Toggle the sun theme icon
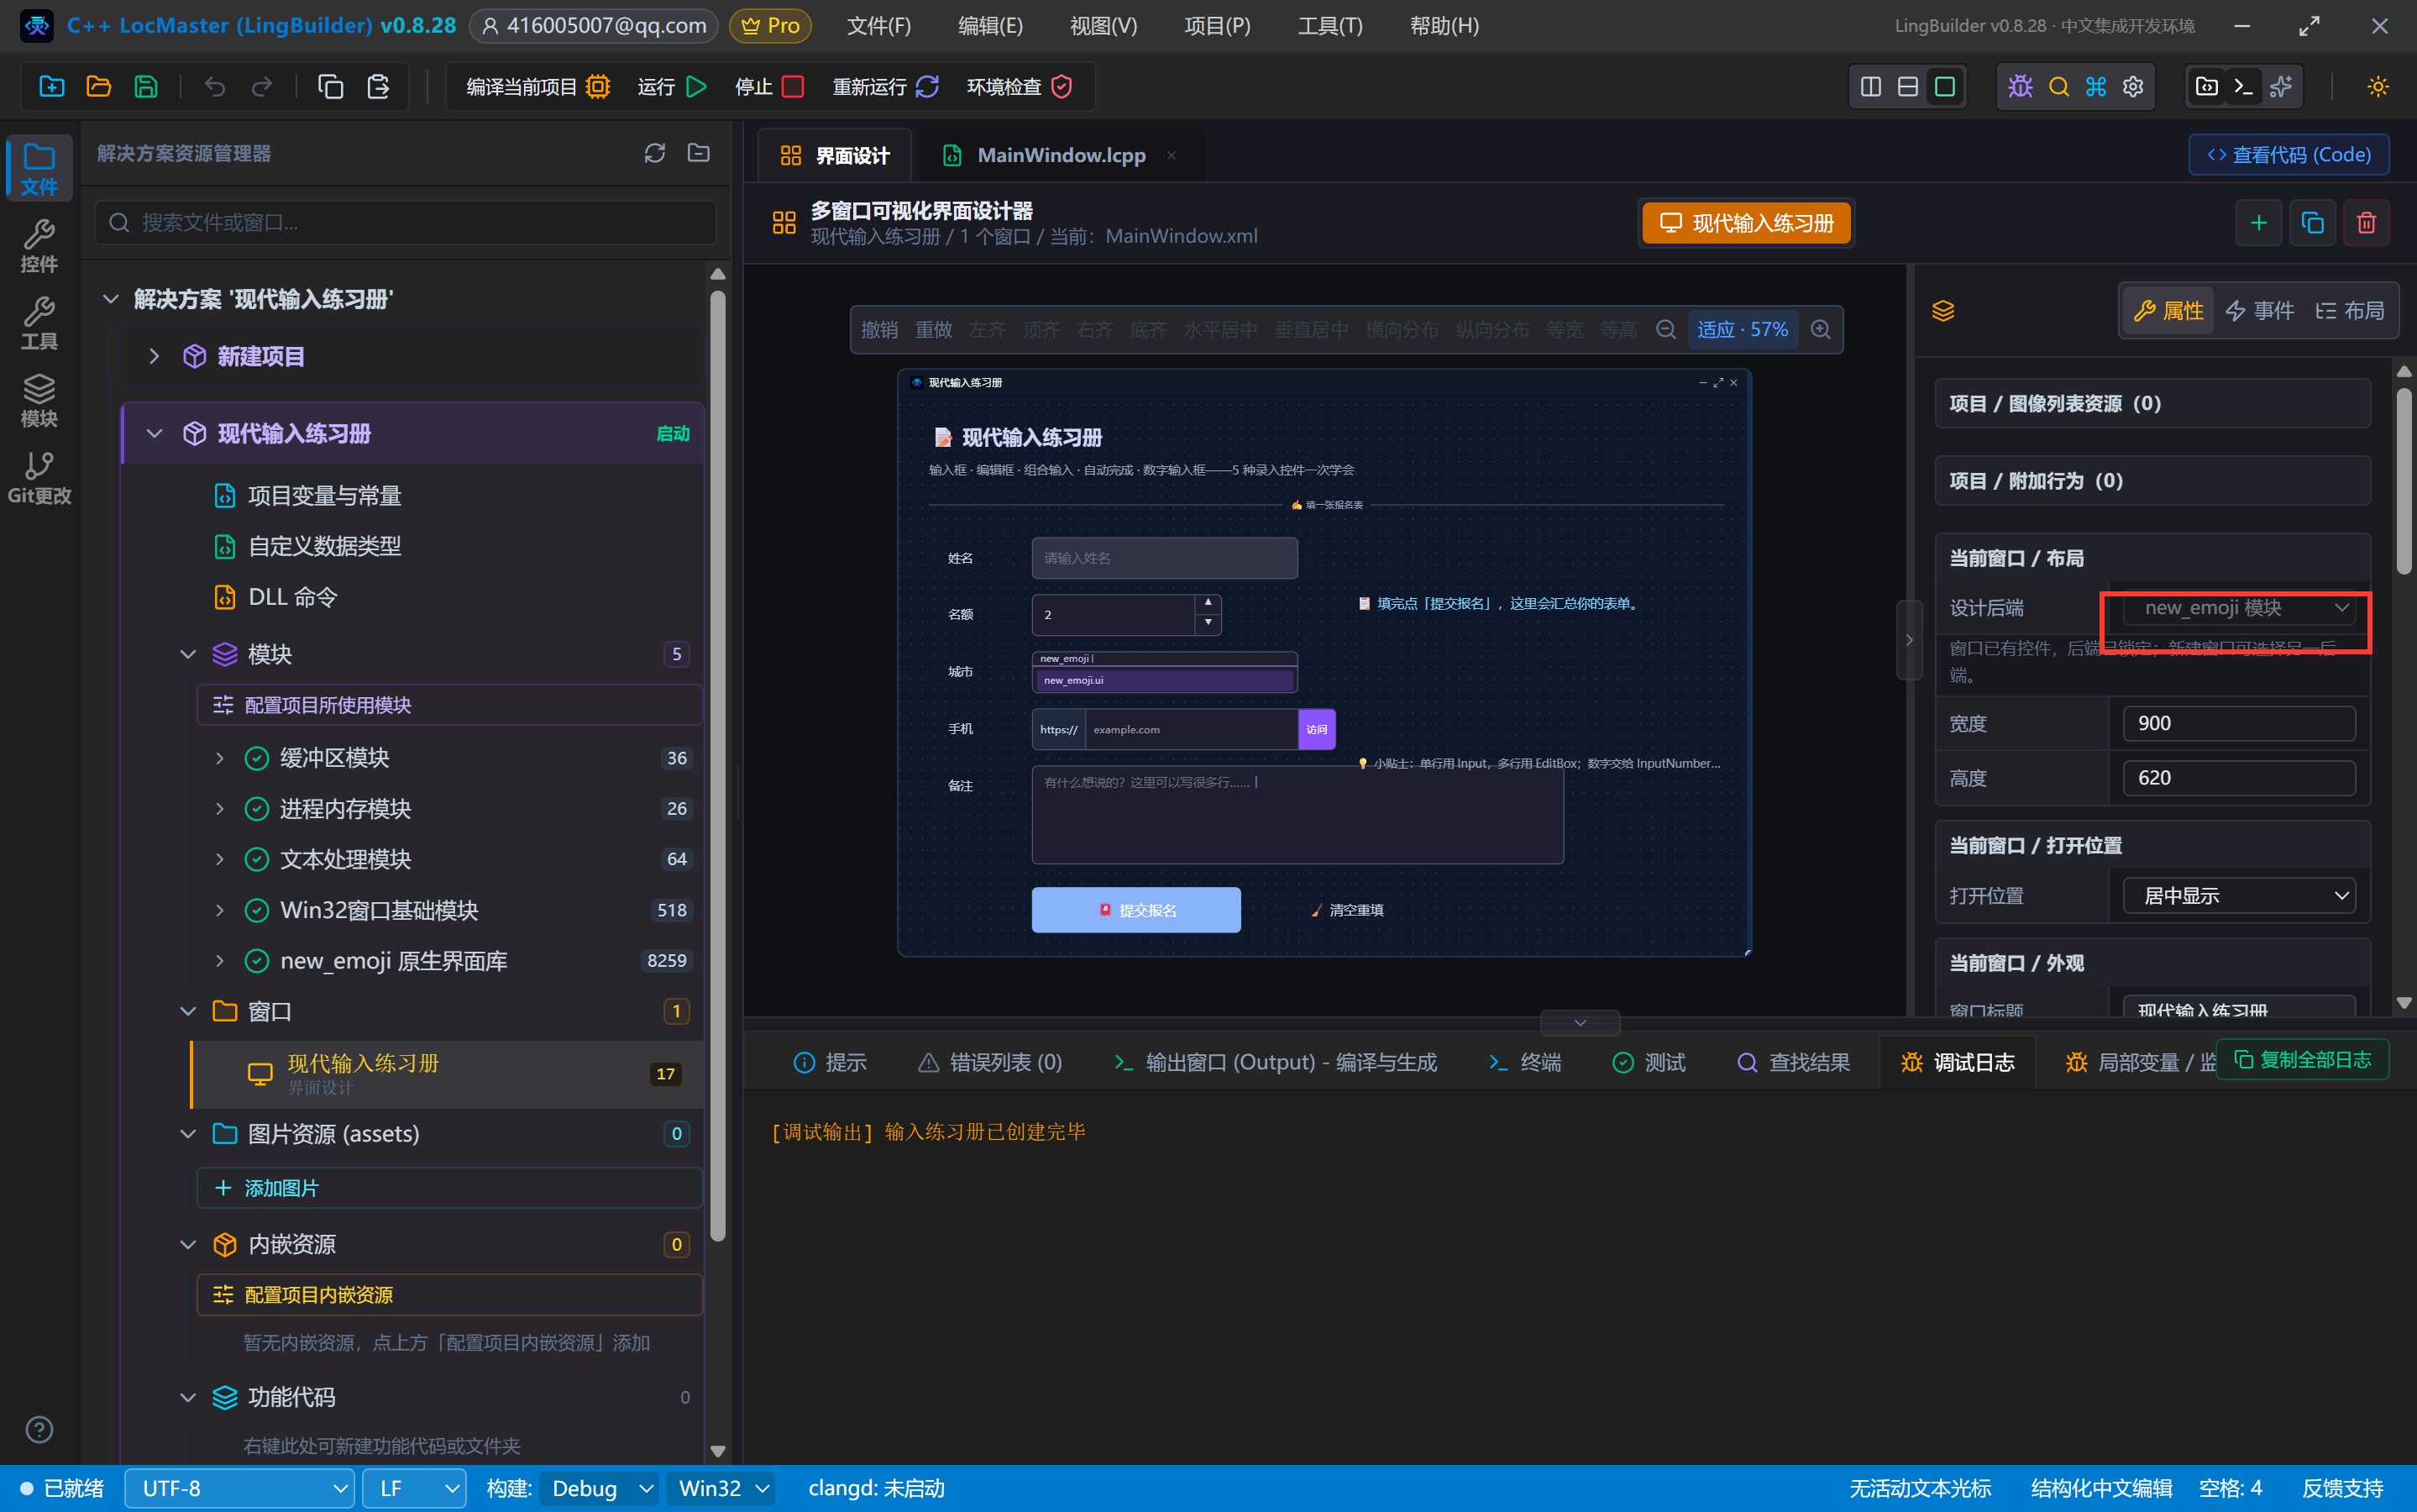2417x1512 pixels. (x=2377, y=87)
